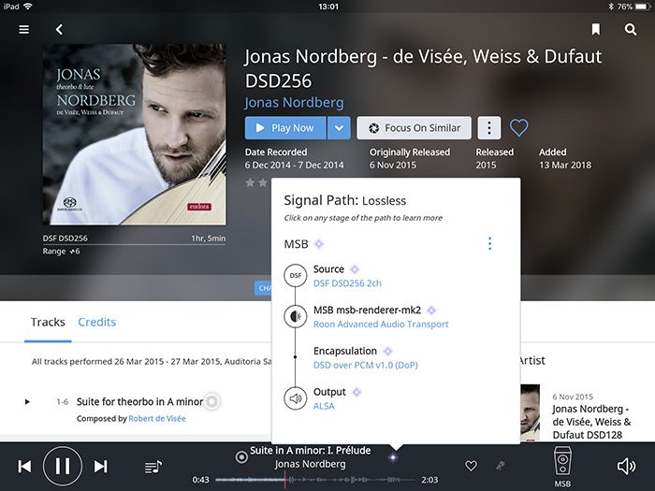
Task: Click quality star next to Output
Action: 357,392
